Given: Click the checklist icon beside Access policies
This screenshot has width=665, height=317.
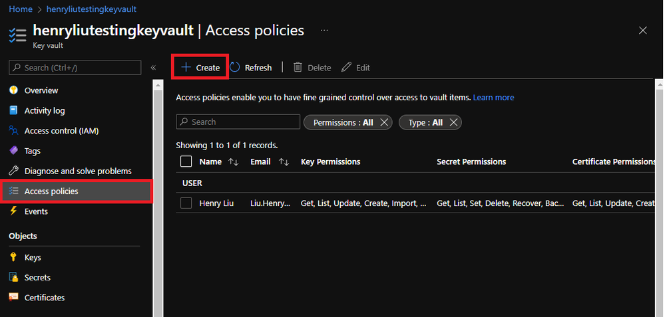Looking at the screenshot, I should [13, 191].
